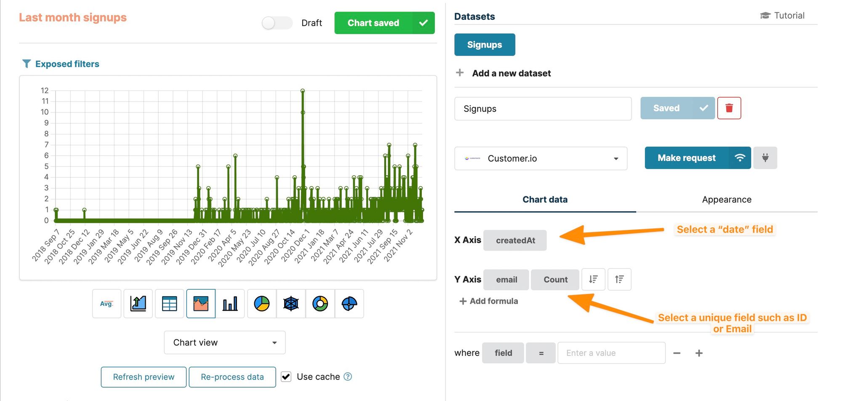Screen dimensions: 842x401
Task: Switch to the Appearance tab
Action: coord(726,200)
